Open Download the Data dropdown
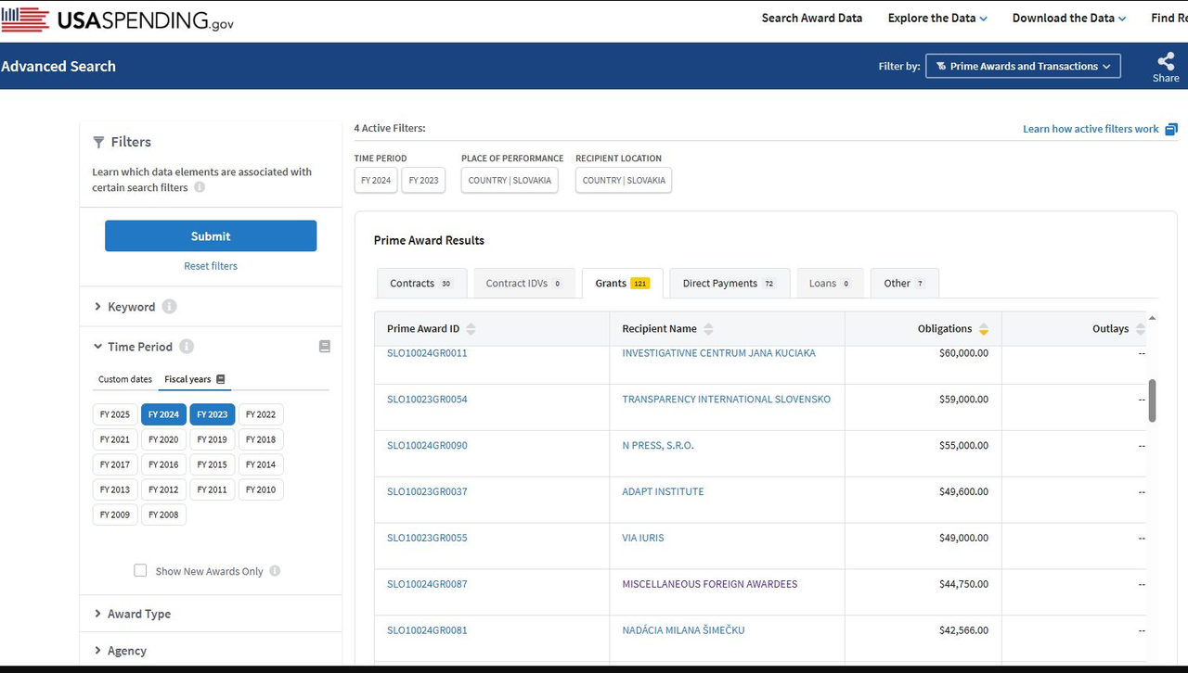This screenshot has height=673, width=1188. (1069, 18)
